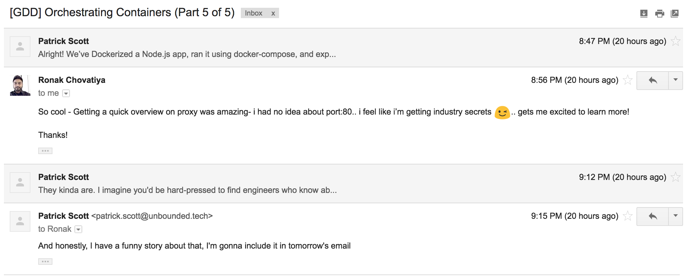Screen dimensions: 685x279
Task: Star Ronak Chovatiya's 8:56 PM message
Action: coord(628,80)
